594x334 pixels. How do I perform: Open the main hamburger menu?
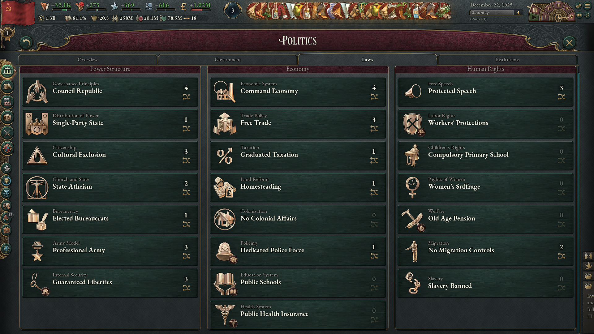tap(587, 6)
